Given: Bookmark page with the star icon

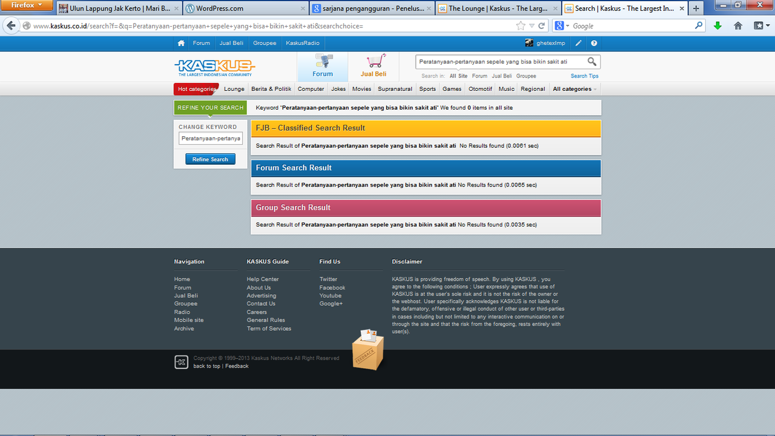Looking at the screenshot, I should (x=521, y=26).
